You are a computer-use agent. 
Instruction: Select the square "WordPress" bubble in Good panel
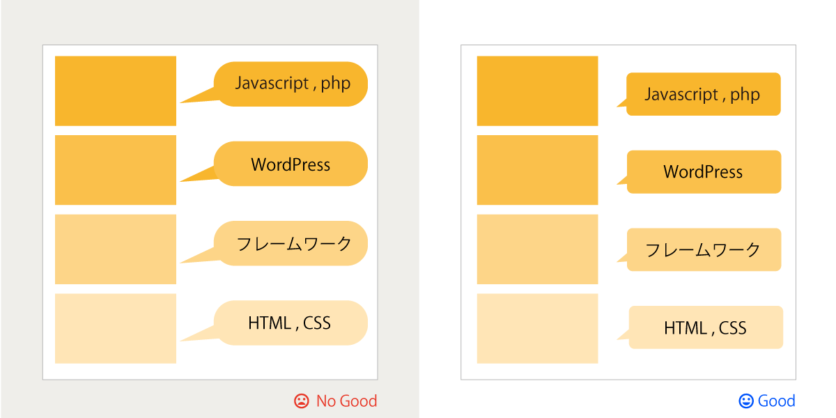(x=704, y=172)
